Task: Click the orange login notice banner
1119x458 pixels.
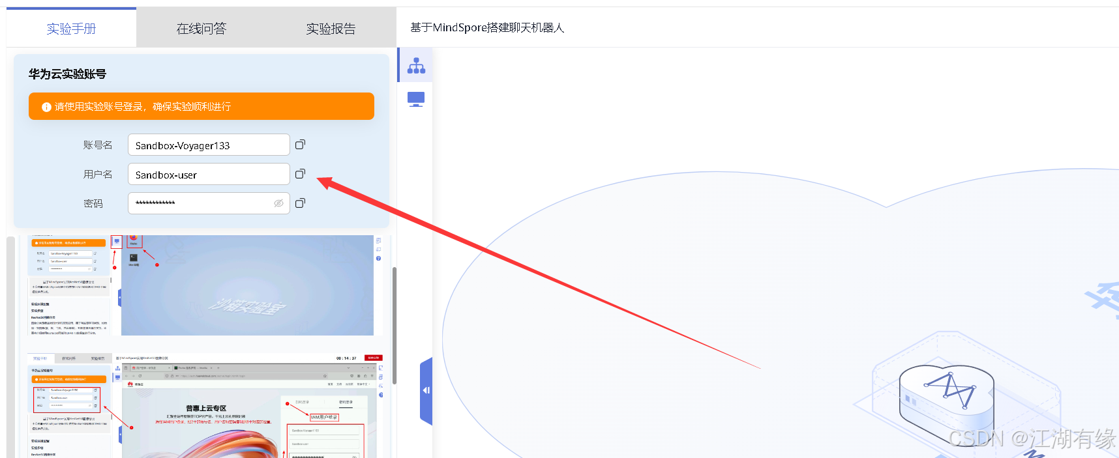Action: [201, 106]
